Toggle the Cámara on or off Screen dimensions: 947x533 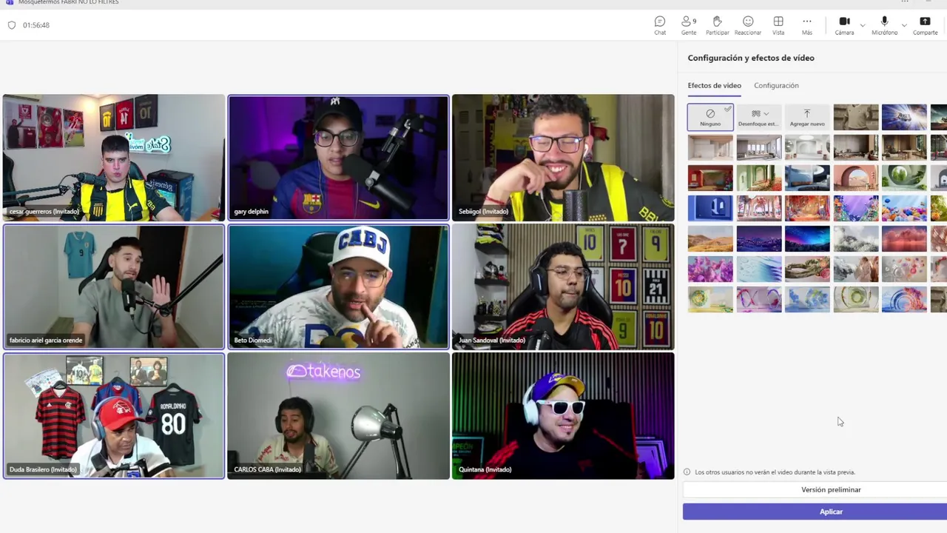844,25
